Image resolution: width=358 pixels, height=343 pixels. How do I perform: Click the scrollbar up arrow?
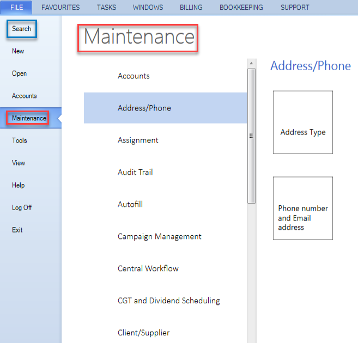(251, 63)
